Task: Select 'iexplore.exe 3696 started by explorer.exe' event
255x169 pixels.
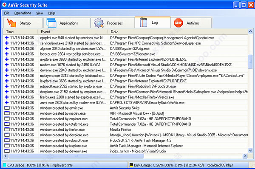Action: [x=73, y=81]
